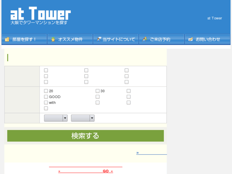Viewport: 232px width, 174px height.
Task: Tick the GOOD checkbox
Action: click(x=46, y=97)
